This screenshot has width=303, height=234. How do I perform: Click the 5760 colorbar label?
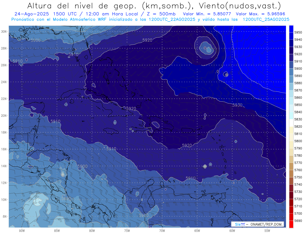(x=298, y=170)
